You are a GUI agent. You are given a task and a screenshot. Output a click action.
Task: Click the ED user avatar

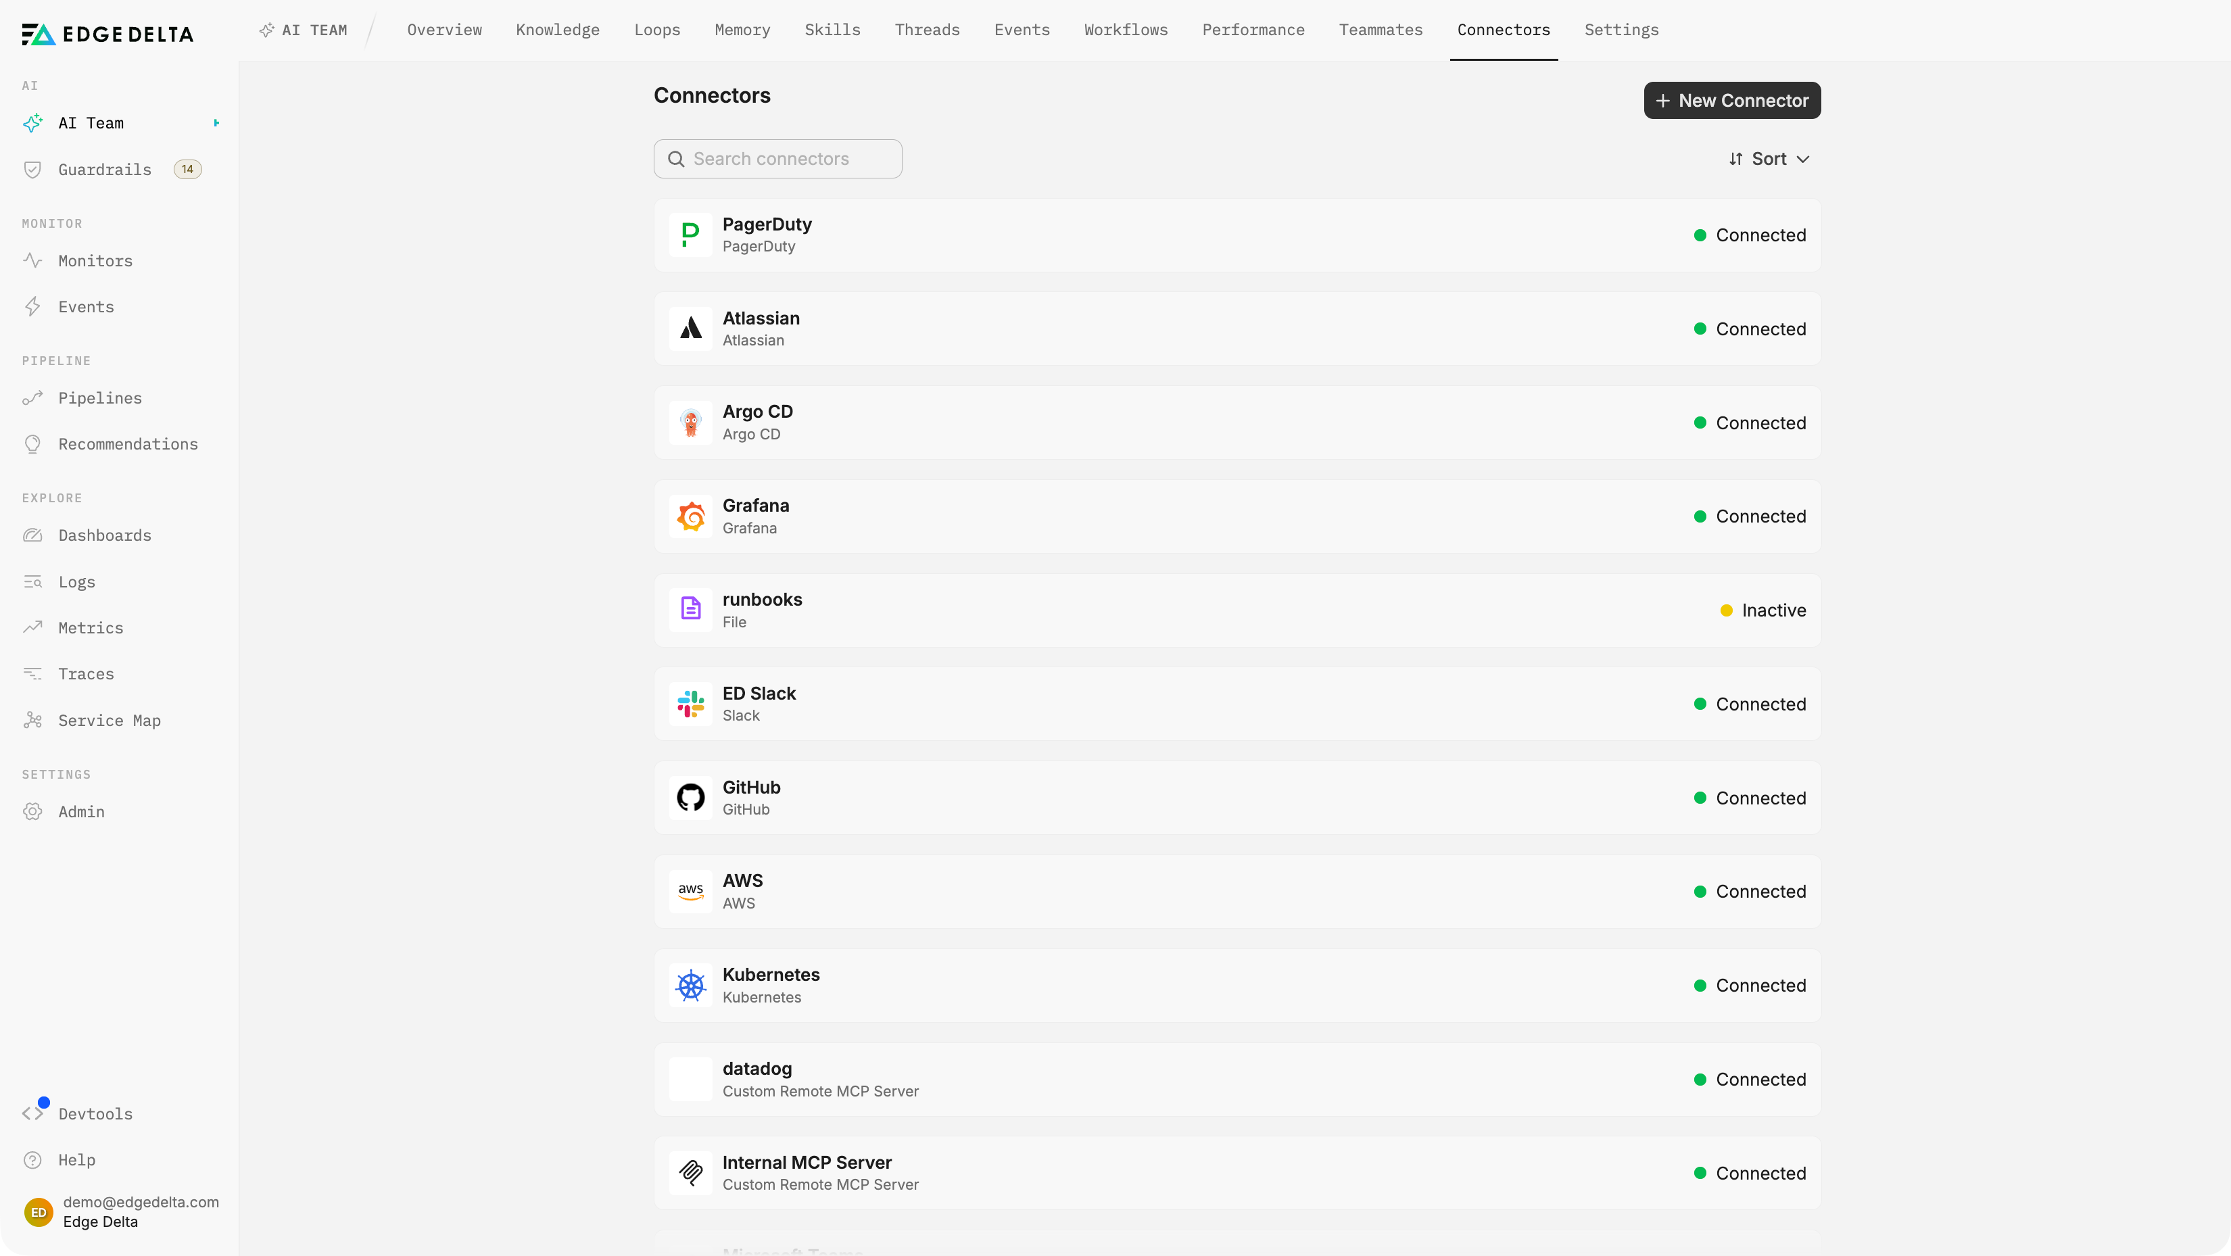39,1212
